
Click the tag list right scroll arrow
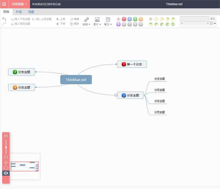pyautogui.click(x=208, y=23)
